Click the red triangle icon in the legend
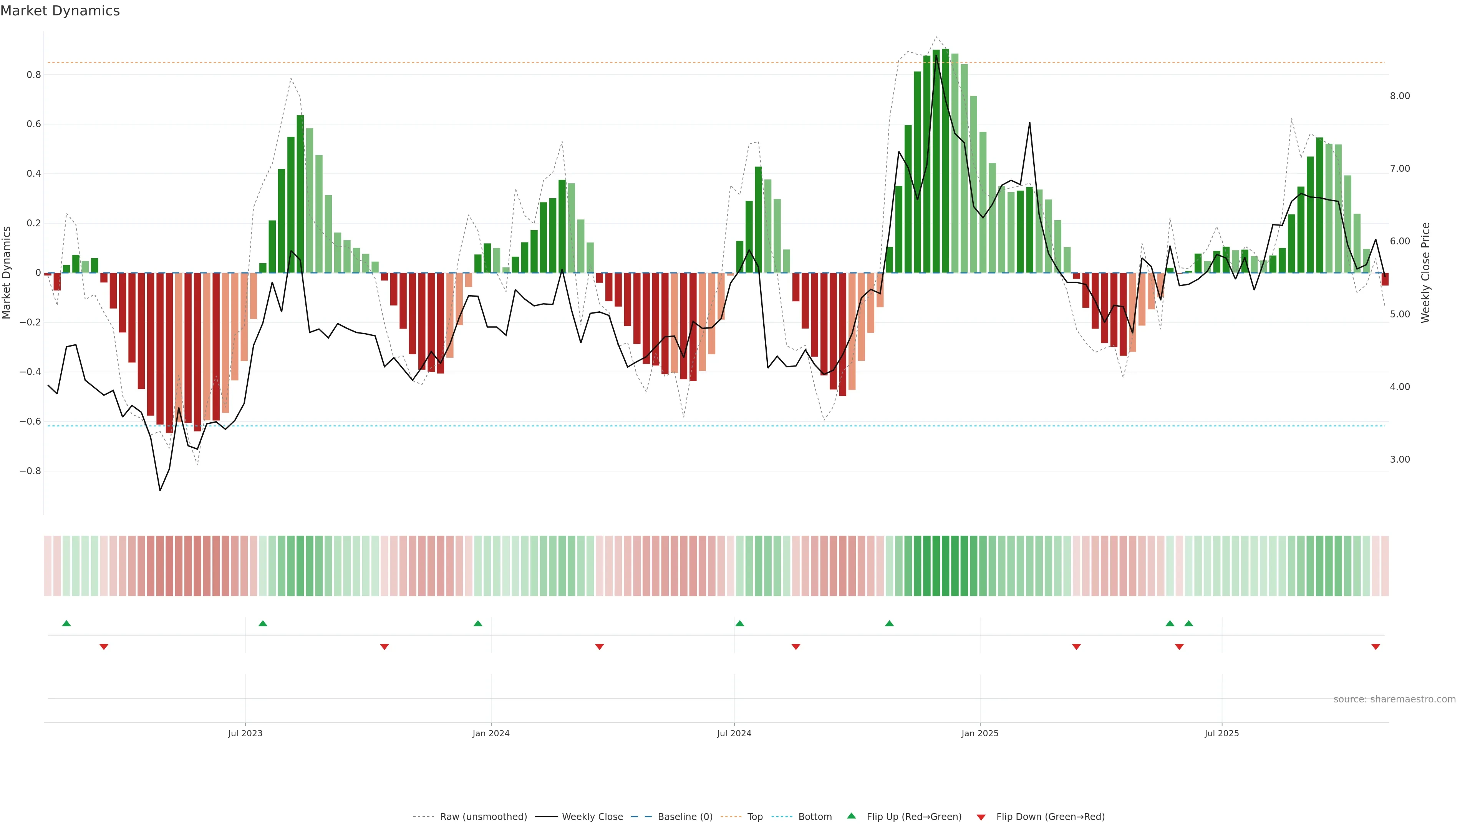This screenshot has height=830, width=1475. pos(981,817)
